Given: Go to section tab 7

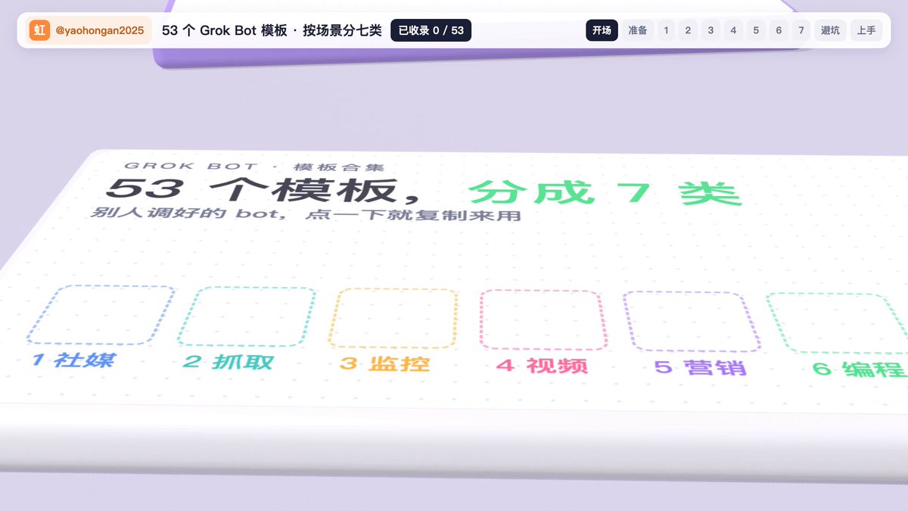Looking at the screenshot, I should (x=801, y=30).
